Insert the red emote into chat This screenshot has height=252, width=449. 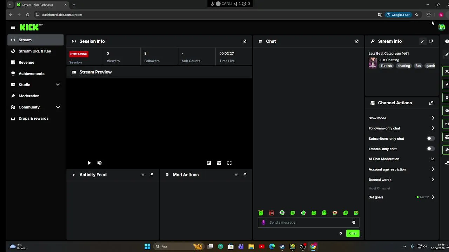[x=272, y=213]
